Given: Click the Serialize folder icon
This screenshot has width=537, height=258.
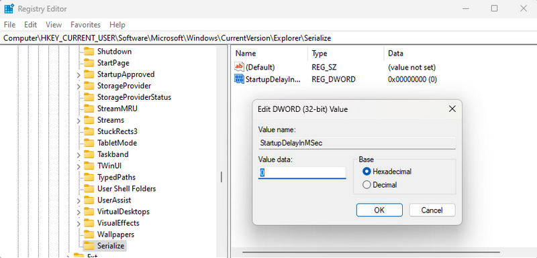Looking at the screenshot, I should [x=89, y=246].
